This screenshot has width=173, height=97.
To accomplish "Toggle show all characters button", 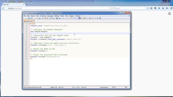I will [x=77, y=18].
